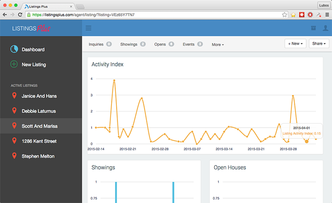Click the hamburger menu icon in the blue header
Screen dimensions: 332x203
89,28
